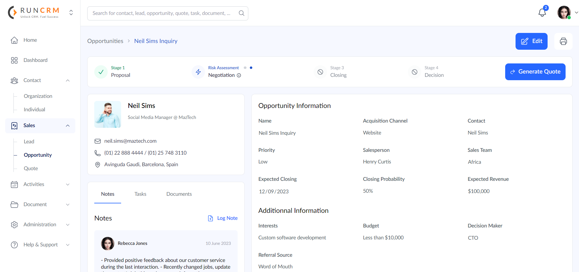Click the lightning bolt Negotiation stage icon

pos(198,72)
